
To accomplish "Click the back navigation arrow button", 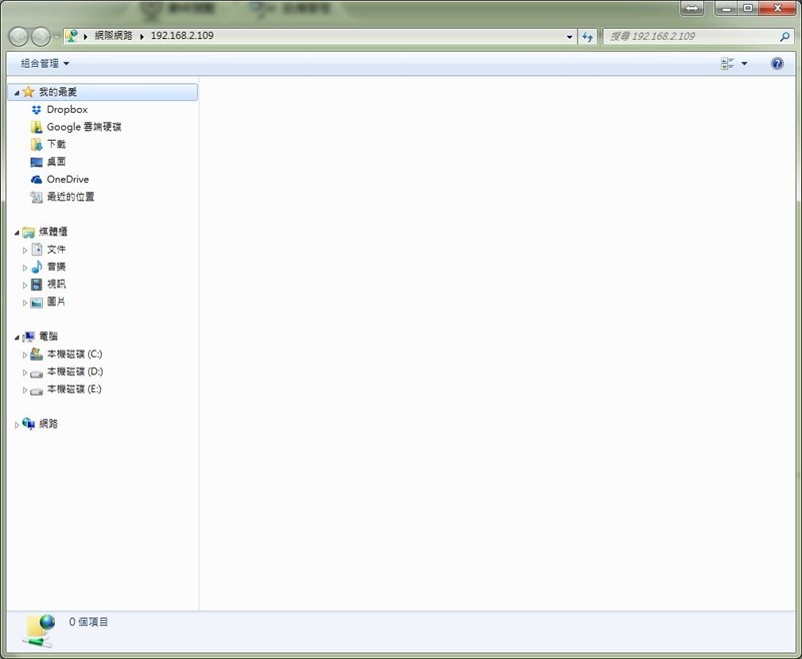I will tap(18, 36).
